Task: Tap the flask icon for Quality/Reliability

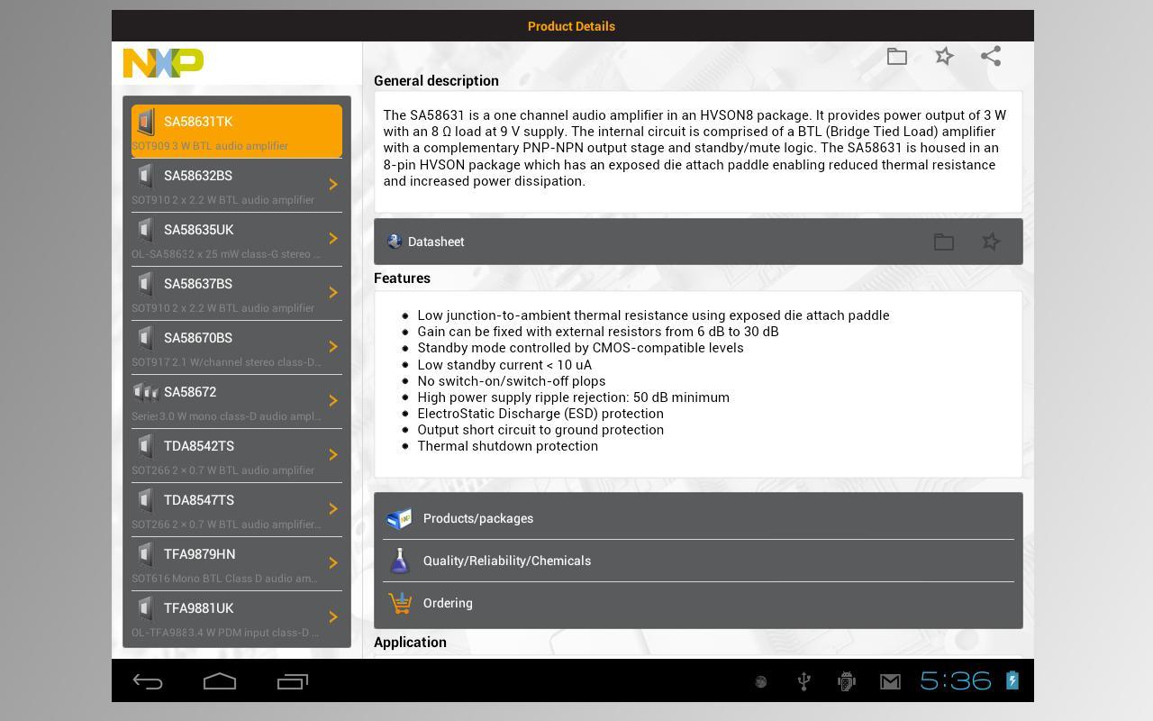Action: click(x=399, y=561)
